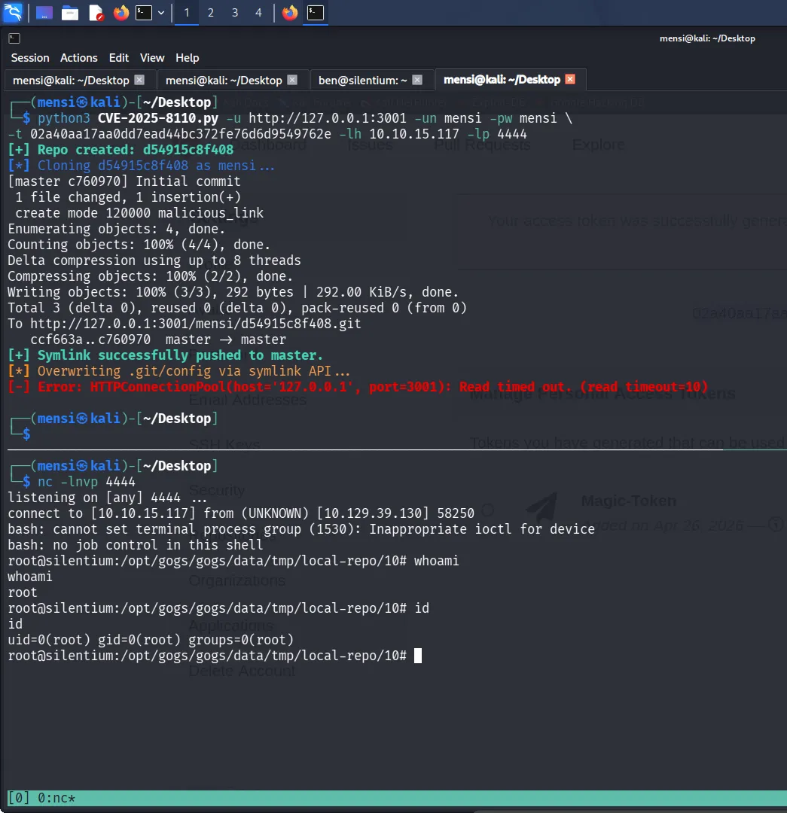787x813 pixels.
Task: Click 'create mode 120000 malicious_link' output
Action: [139, 213]
